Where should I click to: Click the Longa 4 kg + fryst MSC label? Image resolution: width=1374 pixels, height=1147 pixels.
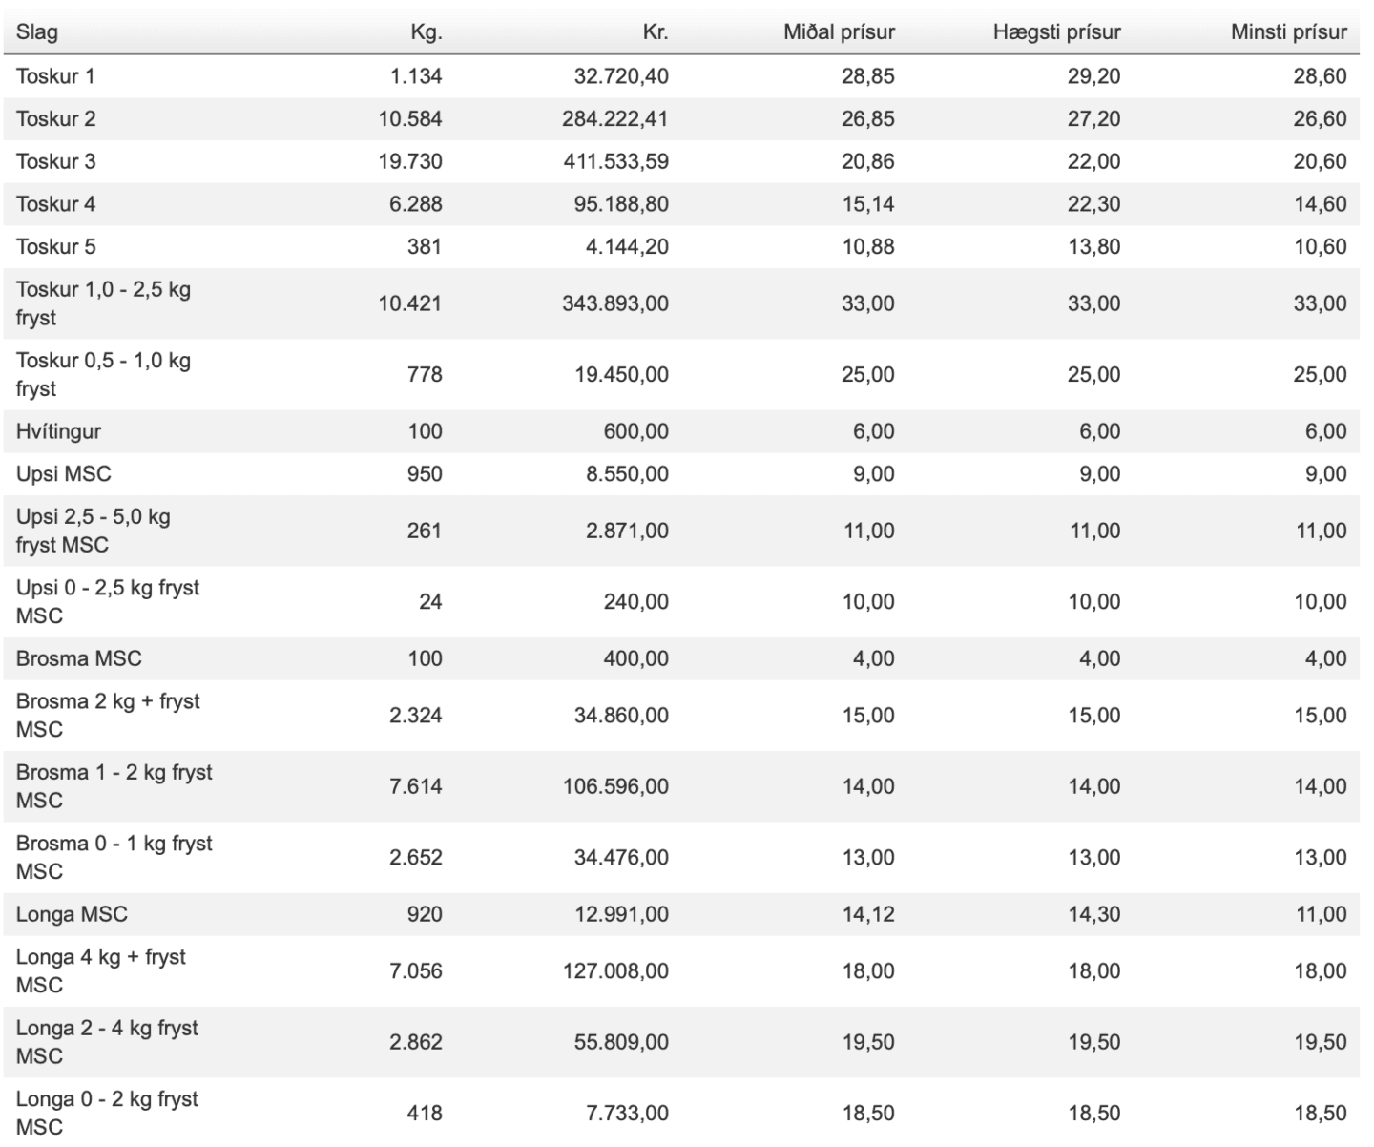100,971
